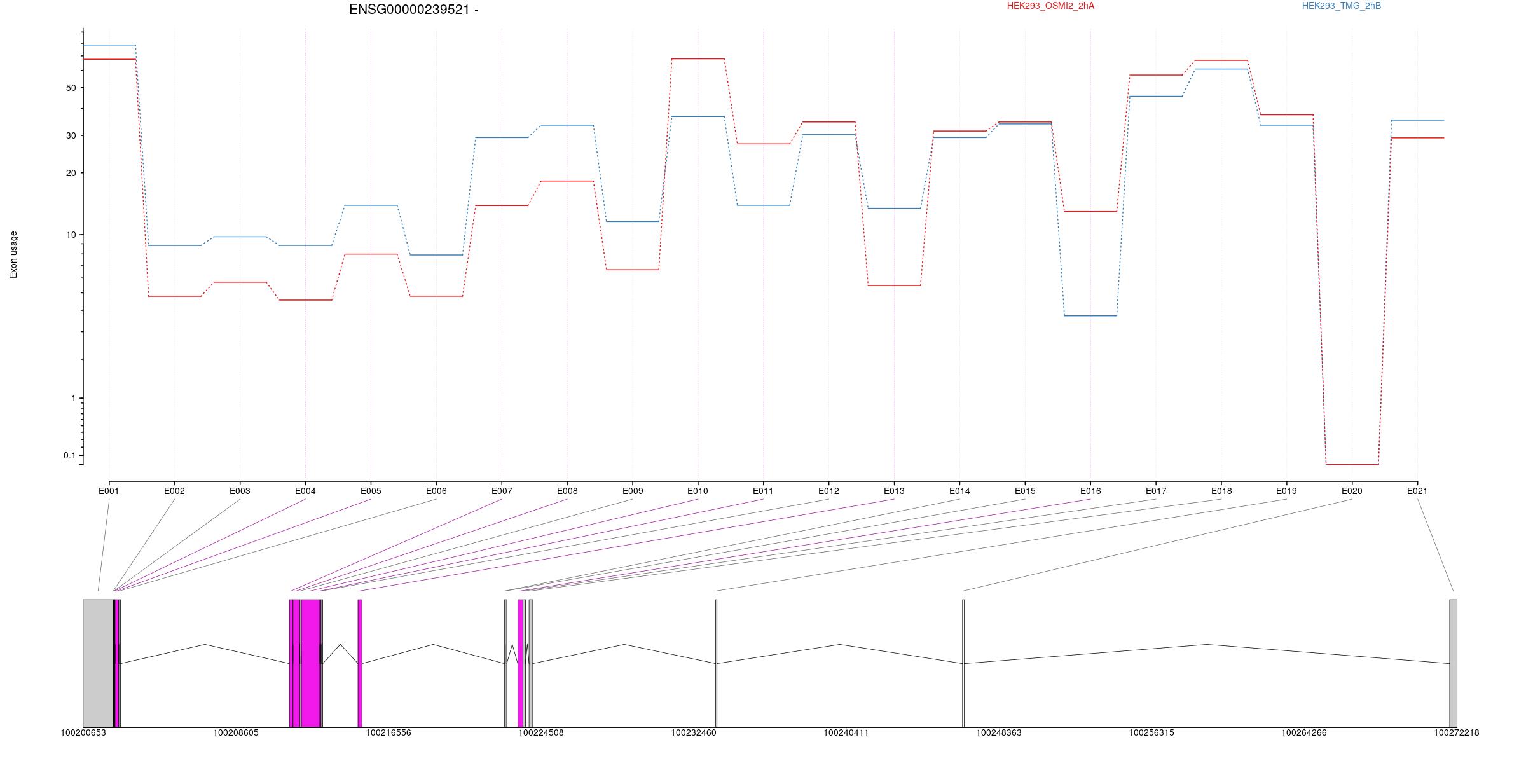Image resolution: width=1526 pixels, height=763 pixels.
Task: Click genomic coordinate 100232460
Action: pyautogui.click(x=694, y=732)
